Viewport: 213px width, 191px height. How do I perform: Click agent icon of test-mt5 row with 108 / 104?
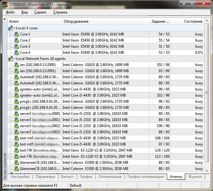(17, 138)
